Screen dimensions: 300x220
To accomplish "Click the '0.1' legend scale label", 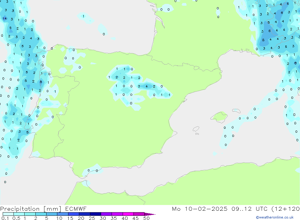I will click(x=5, y=218).
